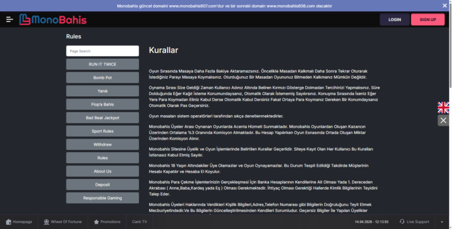452x229 pixels.
Task: Click the Wheel Of Fortune icon
Action: pos(46,222)
